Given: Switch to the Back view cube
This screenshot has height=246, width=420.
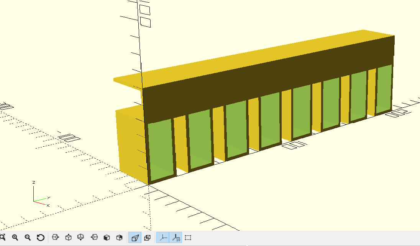Looking at the screenshot, I should coord(120,238).
